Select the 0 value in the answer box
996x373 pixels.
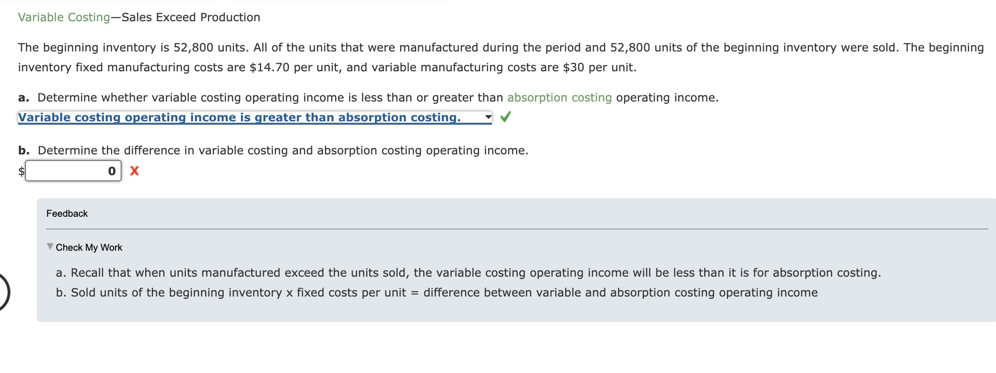tap(112, 171)
